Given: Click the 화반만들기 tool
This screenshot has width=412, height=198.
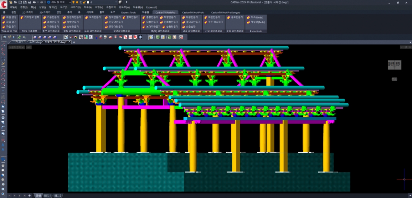Looking at the screenshot, I should click(212, 17).
